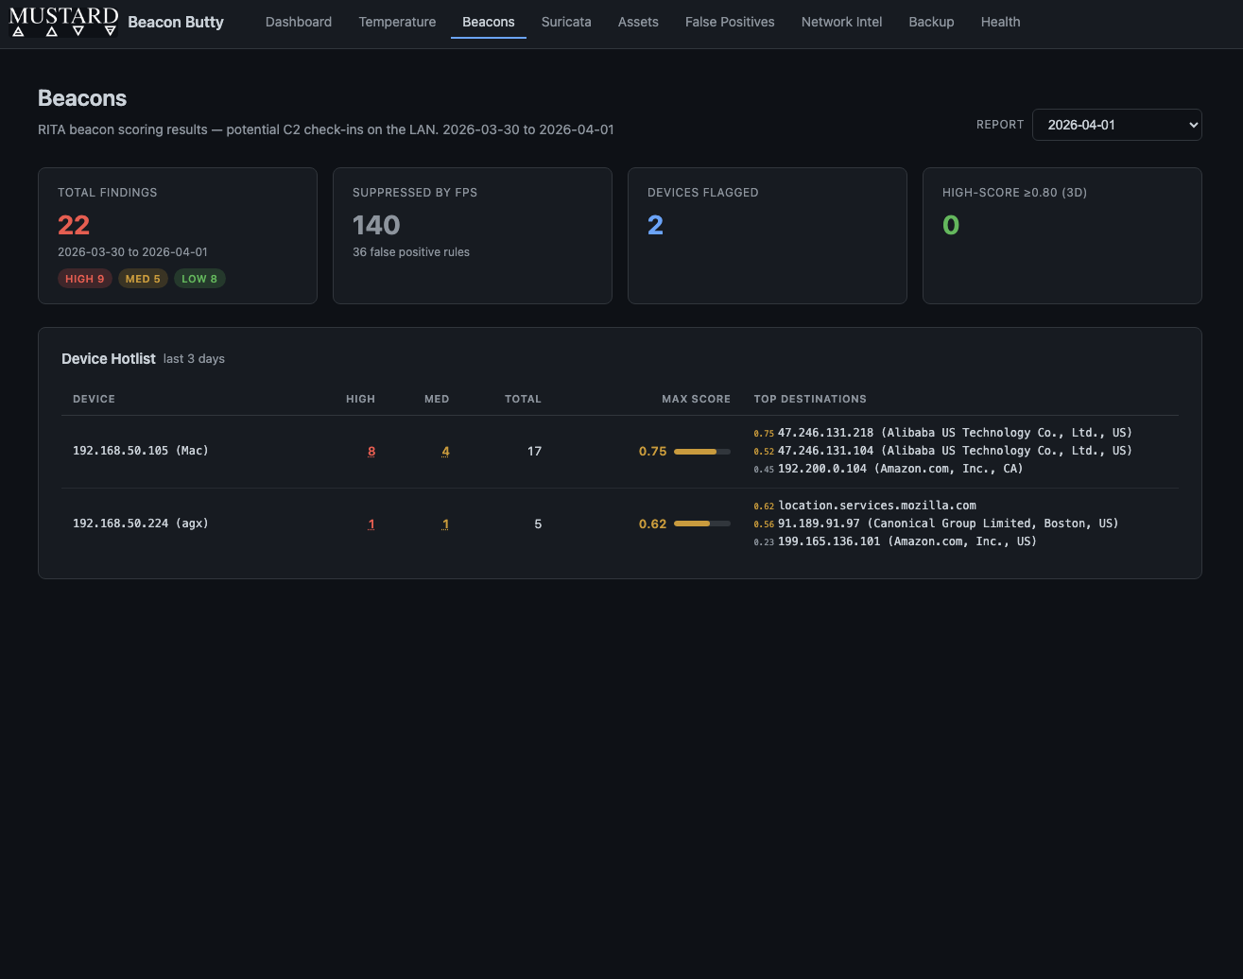Open the Dashboard page

pyautogui.click(x=298, y=22)
